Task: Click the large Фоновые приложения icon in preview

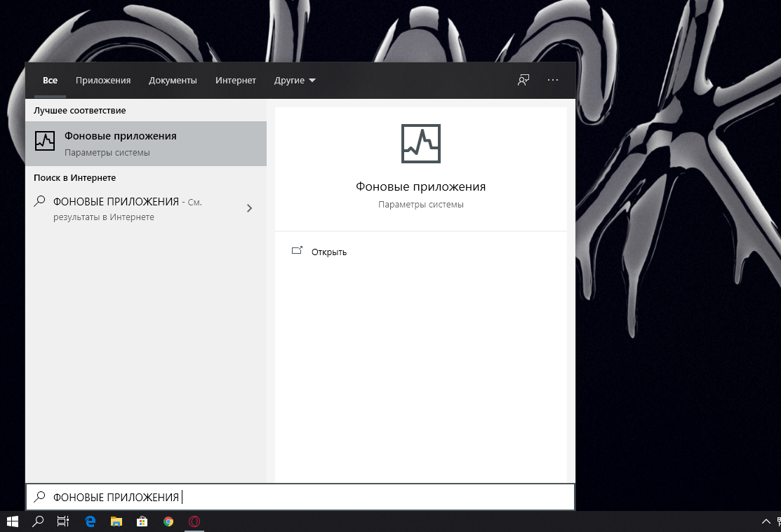Action: (x=421, y=144)
